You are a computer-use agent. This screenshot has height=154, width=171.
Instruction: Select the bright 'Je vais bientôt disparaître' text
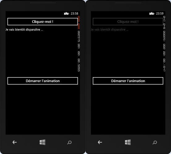pyautogui.click(x=24, y=30)
